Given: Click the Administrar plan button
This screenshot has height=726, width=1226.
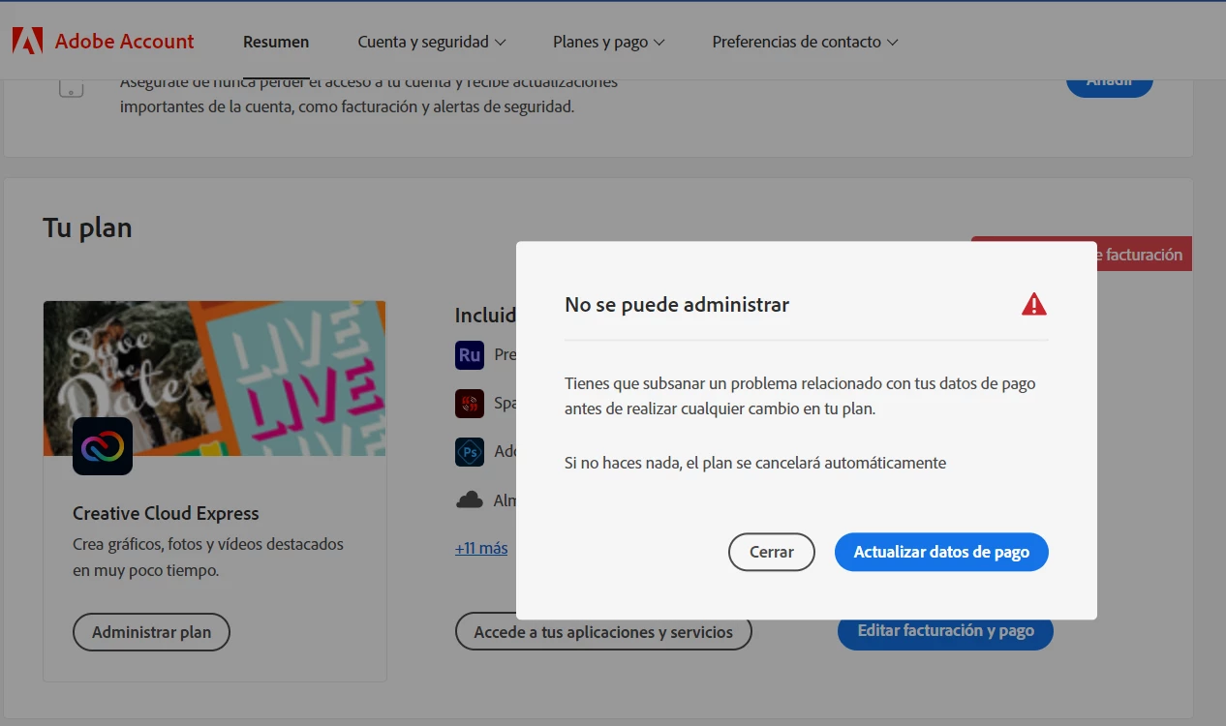Looking at the screenshot, I should (151, 632).
